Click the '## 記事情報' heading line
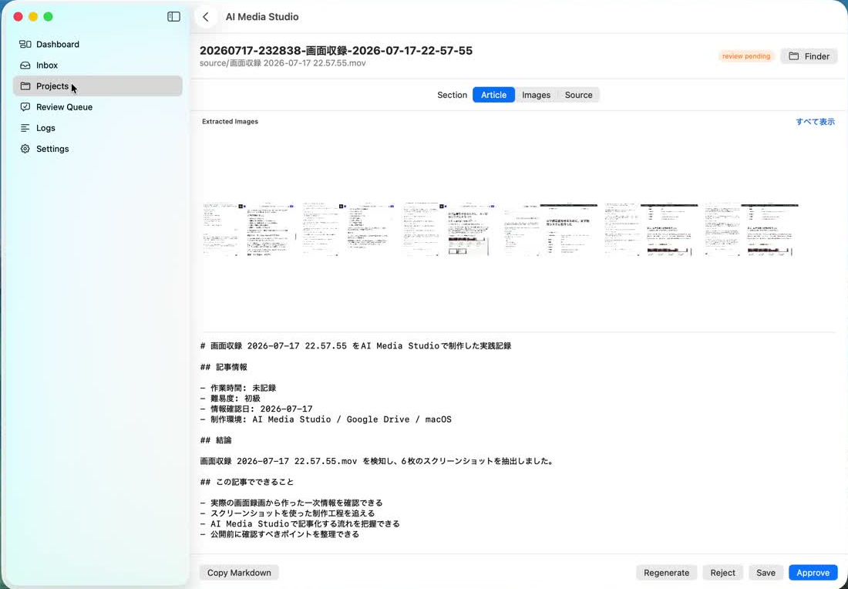 [x=224, y=367]
